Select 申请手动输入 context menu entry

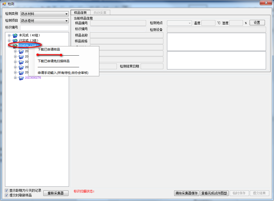(x=63, y=73)
